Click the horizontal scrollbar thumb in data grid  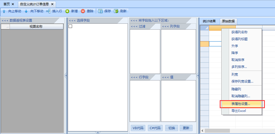point(217,131)
